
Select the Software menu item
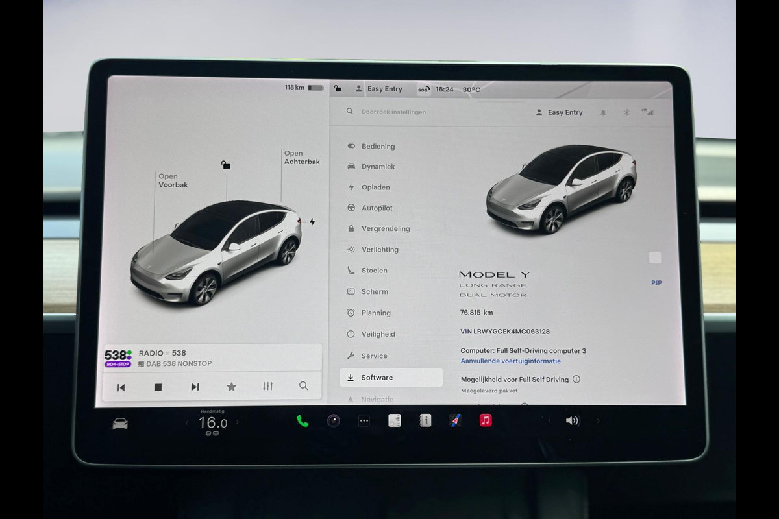(x=391, y=378)
